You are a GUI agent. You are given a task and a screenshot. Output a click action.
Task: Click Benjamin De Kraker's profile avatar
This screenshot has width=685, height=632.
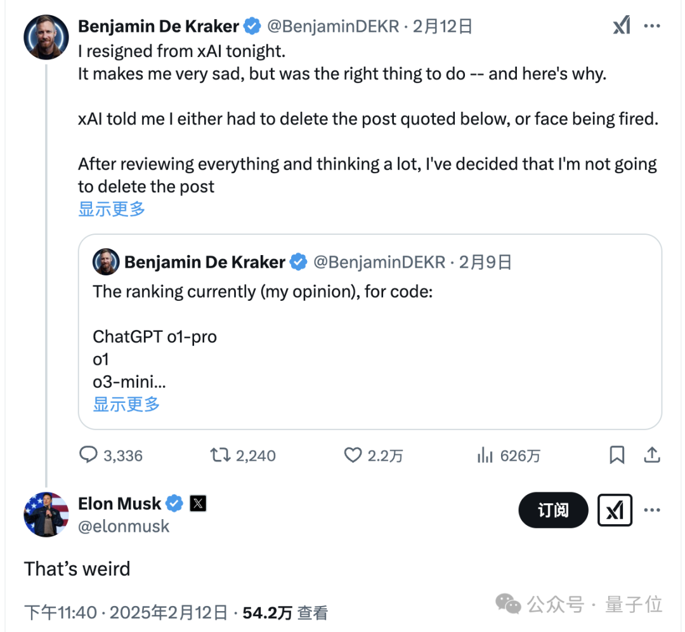tap(46, 37)
